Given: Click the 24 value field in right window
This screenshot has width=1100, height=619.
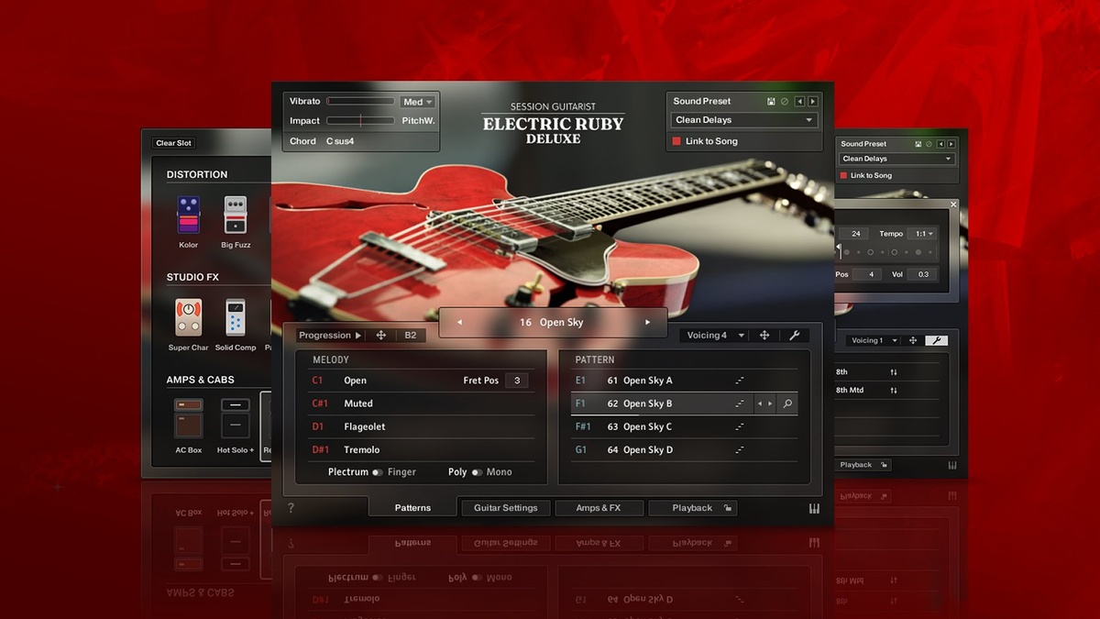Looking at the screenshot, I should 854,234.
